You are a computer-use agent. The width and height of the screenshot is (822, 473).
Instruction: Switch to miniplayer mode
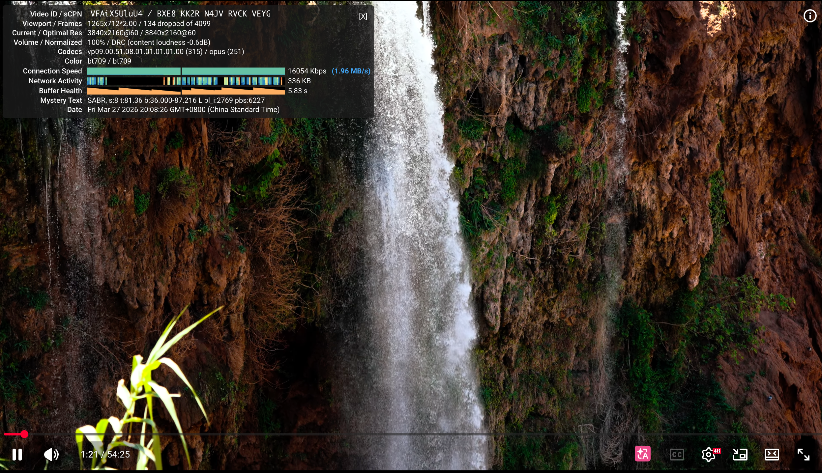(740, 455)
